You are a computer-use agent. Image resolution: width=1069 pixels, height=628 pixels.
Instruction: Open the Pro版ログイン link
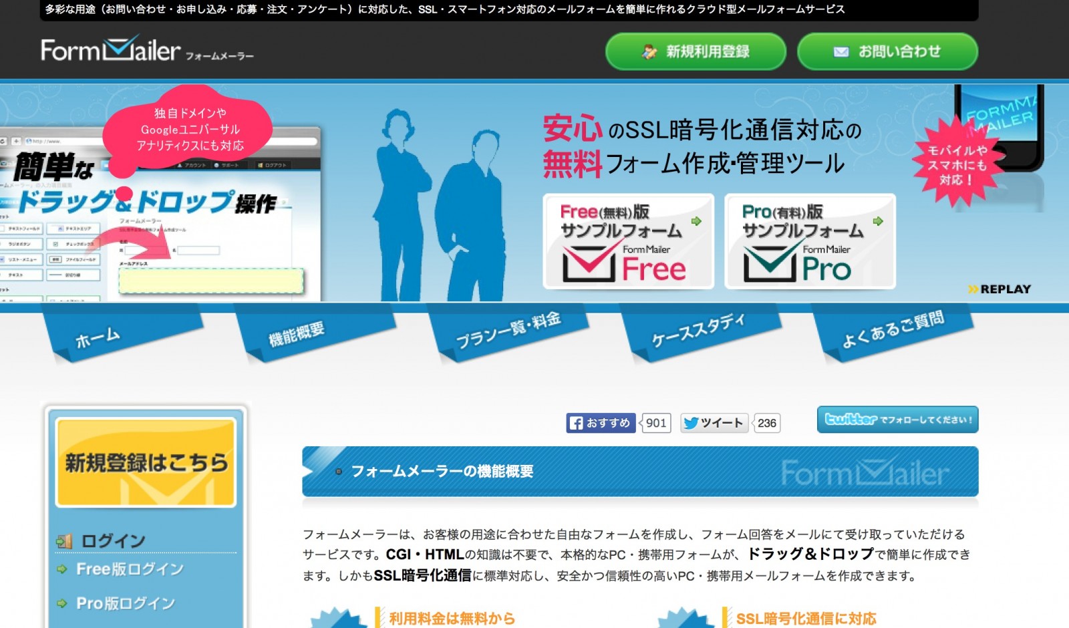tap(126, 603)
